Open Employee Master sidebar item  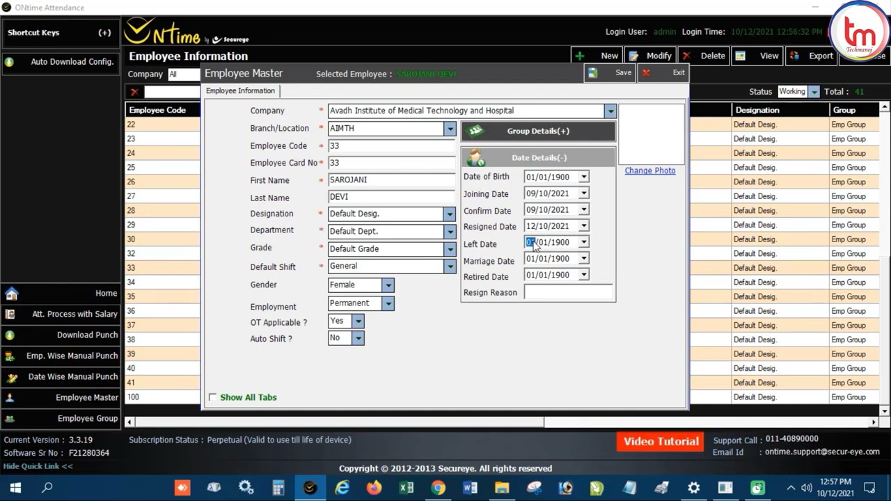tap(61, 398)
